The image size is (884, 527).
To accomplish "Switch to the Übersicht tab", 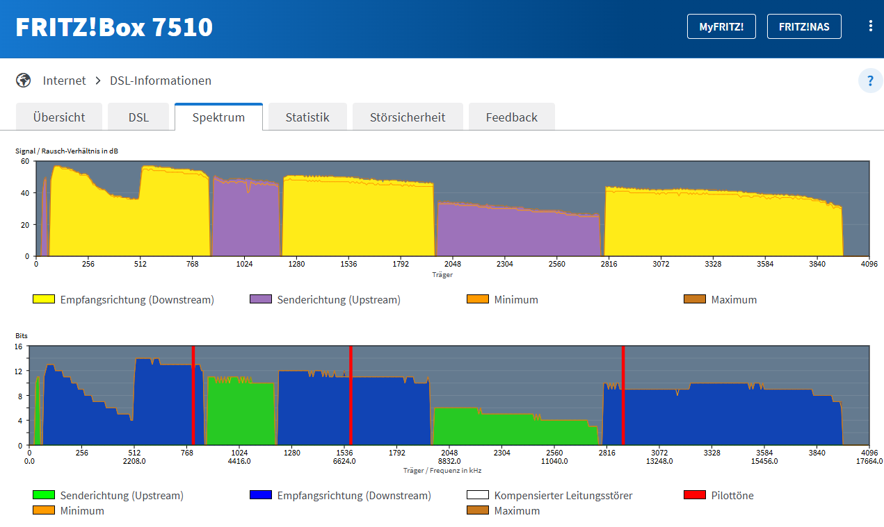I will coord(59,117).
